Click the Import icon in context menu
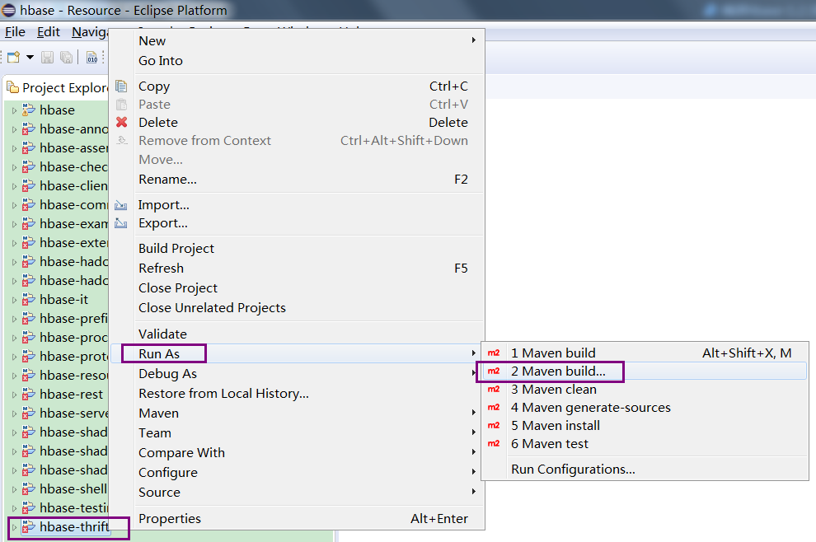816x542 pixels. (121, 205)
